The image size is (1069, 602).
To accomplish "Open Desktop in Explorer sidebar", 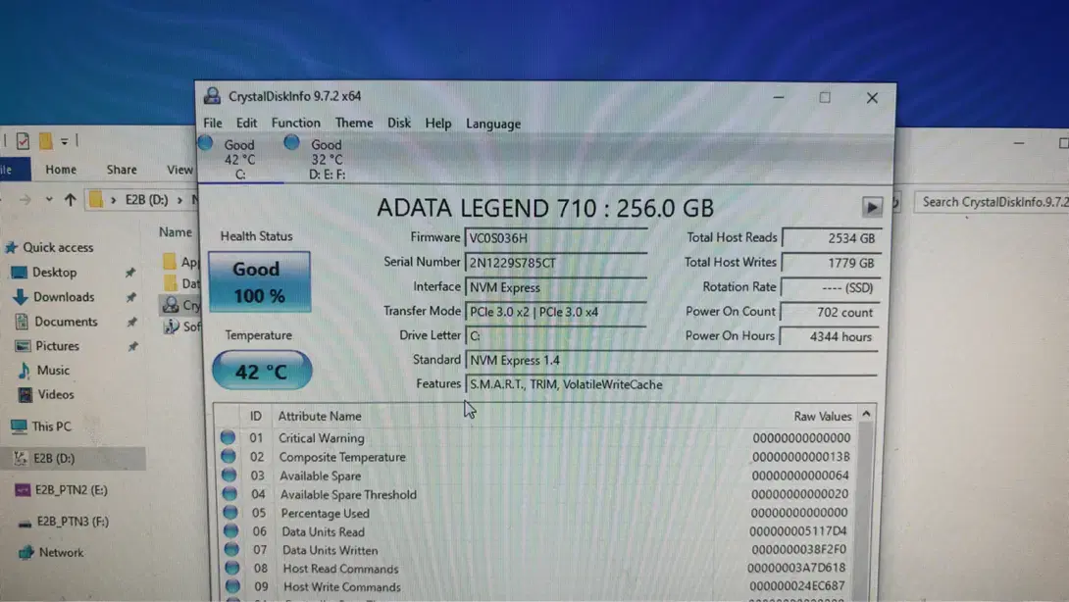I will tap(44, 272).
